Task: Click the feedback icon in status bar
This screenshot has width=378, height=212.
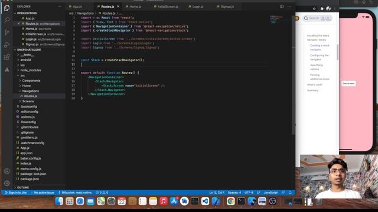Action: [283, 193]
